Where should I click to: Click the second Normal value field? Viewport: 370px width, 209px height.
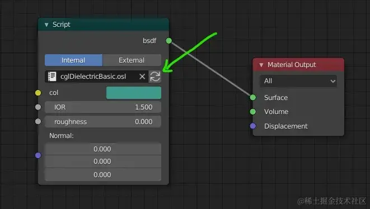click(103, 161)
